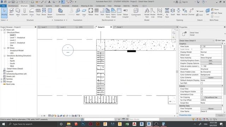Open the Select panel dropdown
This screenshot has width=226, height=127.
click(x=4, y=20)
